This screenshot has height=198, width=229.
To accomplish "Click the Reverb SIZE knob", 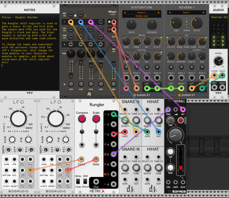I will point(176,23).
